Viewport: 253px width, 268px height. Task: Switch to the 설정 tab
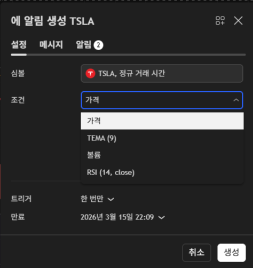19,44
